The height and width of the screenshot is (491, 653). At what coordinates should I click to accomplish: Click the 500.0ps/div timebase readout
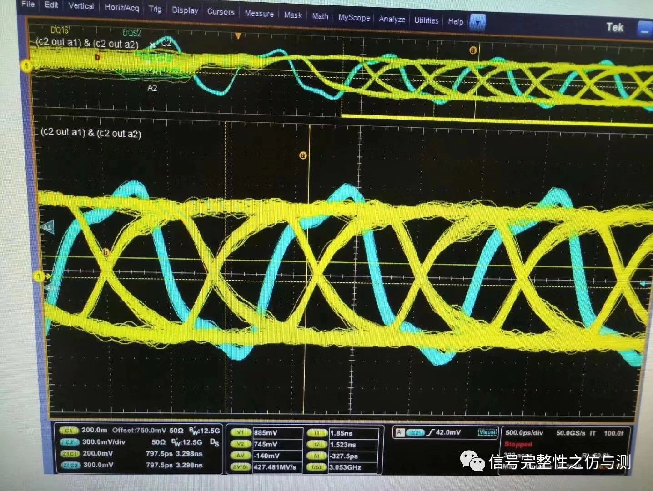click(x=524, y=433)
